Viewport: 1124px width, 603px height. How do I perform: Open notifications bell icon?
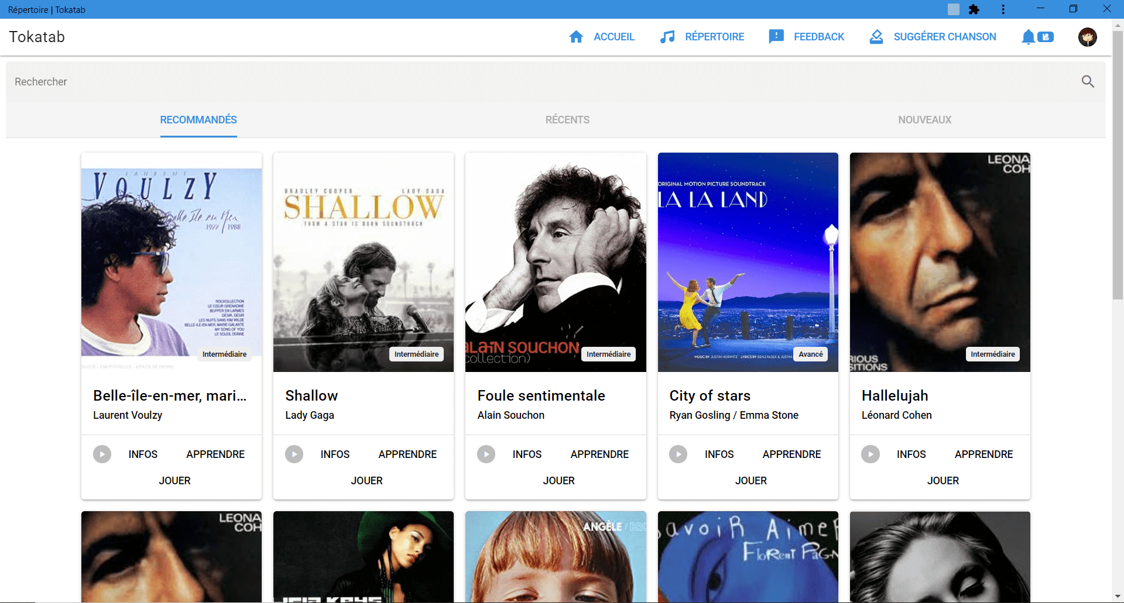(1028, 37)
